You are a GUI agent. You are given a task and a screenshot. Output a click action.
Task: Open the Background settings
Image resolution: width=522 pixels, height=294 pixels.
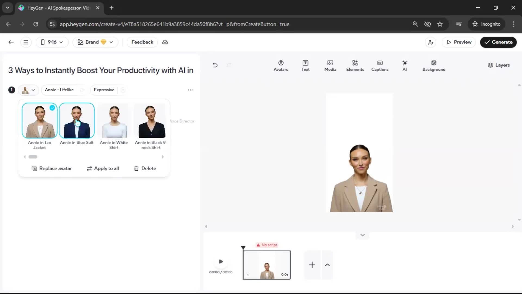click(x=434, y=66)
